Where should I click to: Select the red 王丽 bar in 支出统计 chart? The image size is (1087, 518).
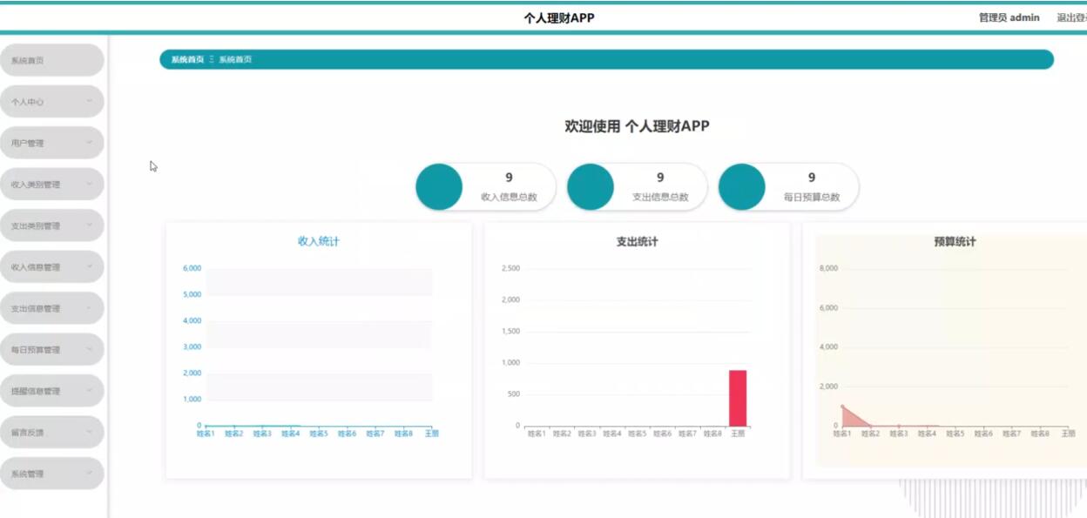[737, 396]
